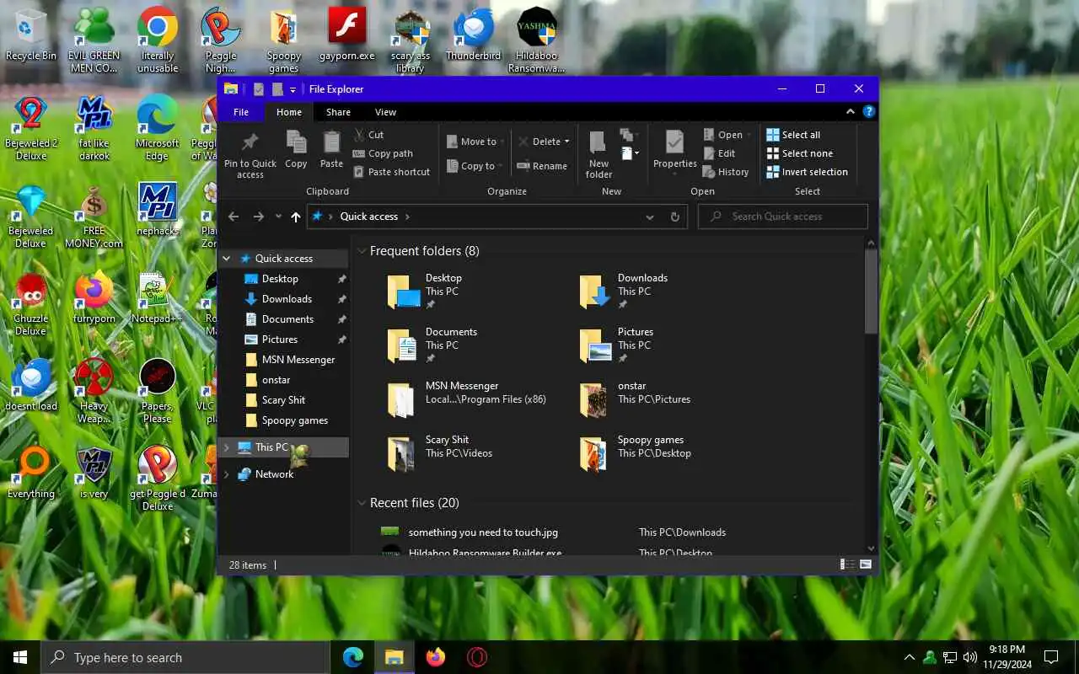
Task: Collapse the Frequent folders group
Action: click(x=362, y=251)
